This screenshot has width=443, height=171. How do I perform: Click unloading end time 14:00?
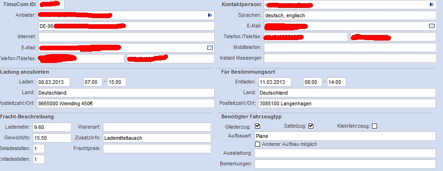click(x=336, y=82)
